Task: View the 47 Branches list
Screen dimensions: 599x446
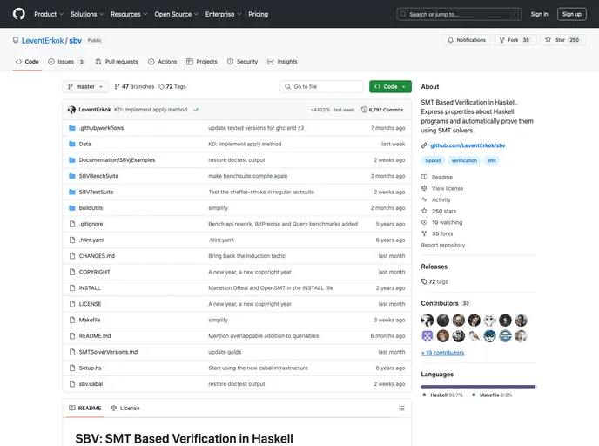Action: click(x=134, y=87)
